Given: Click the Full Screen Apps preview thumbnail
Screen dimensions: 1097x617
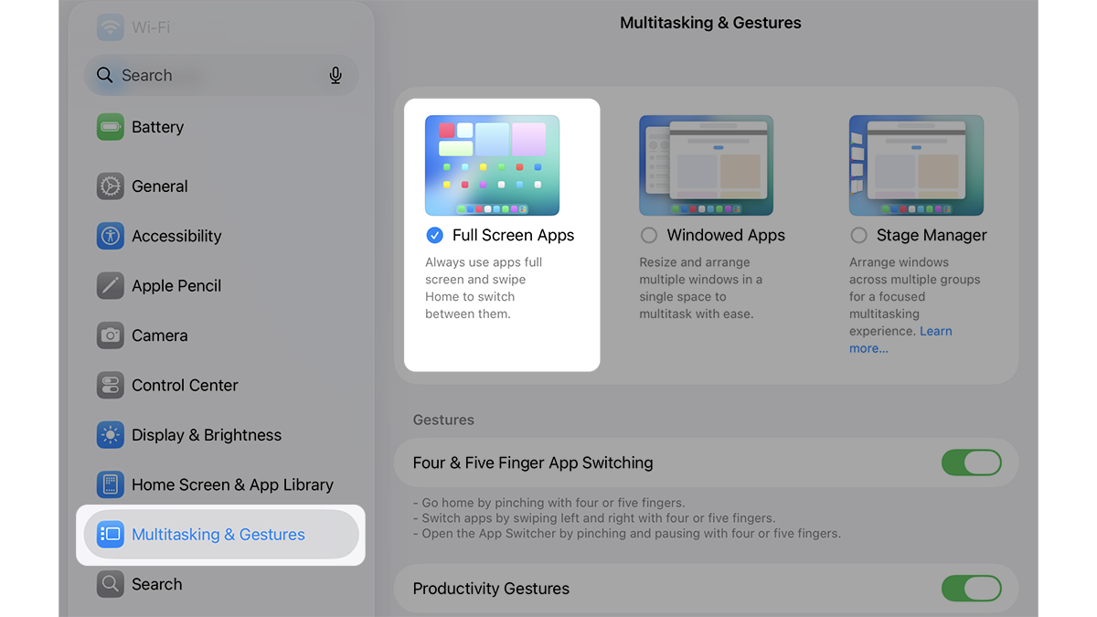Looking at the screenshot, I should [492, 165].
